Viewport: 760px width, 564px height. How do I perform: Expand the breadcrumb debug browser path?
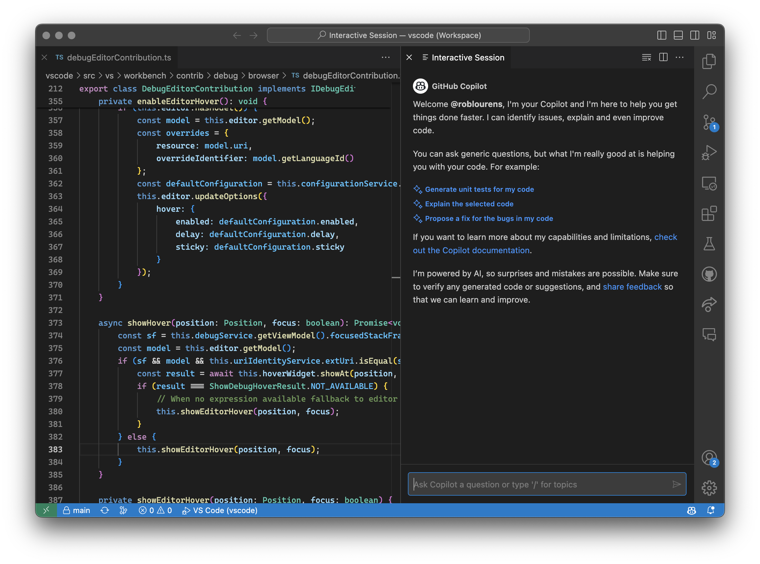tap(266, 76)
